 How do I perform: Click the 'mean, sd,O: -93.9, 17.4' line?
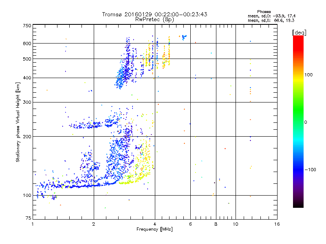[271, 16]
